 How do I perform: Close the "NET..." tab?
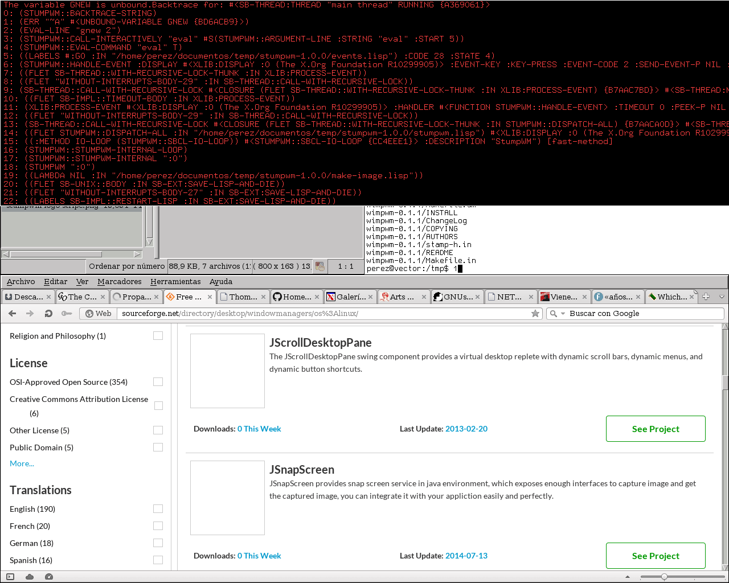531,297
